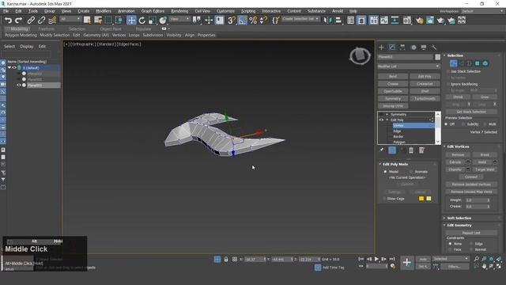Select Vertex sub-object icon in Selection rollout
506x285 pixels.
pyautogui.click(x=453, y=63)
